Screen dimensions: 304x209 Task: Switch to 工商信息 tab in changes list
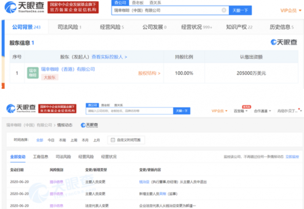coord(41,157)
